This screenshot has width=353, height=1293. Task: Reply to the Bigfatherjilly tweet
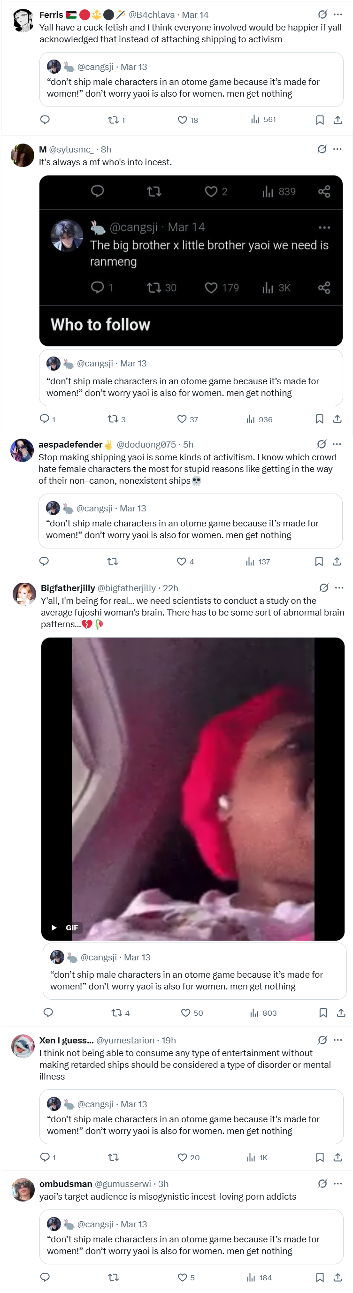pyautogui.click(x=48, y=1012)
